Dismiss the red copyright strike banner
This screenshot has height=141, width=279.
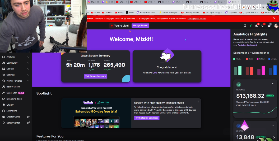tap(274, 18)
